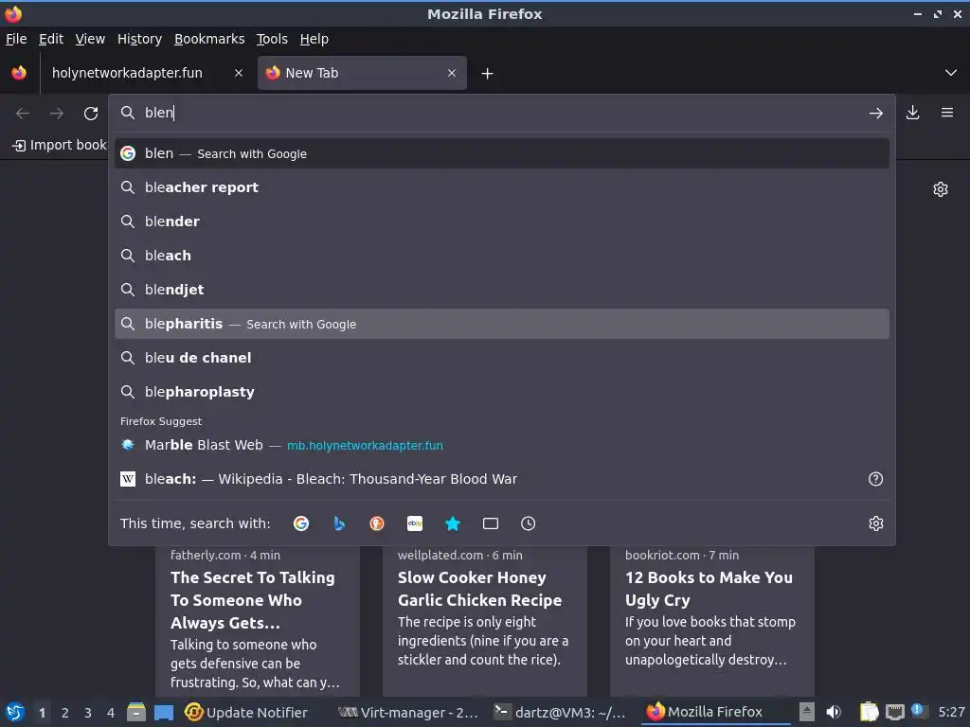Select 'bleu de chanel' suggestion

coord(502,358)
